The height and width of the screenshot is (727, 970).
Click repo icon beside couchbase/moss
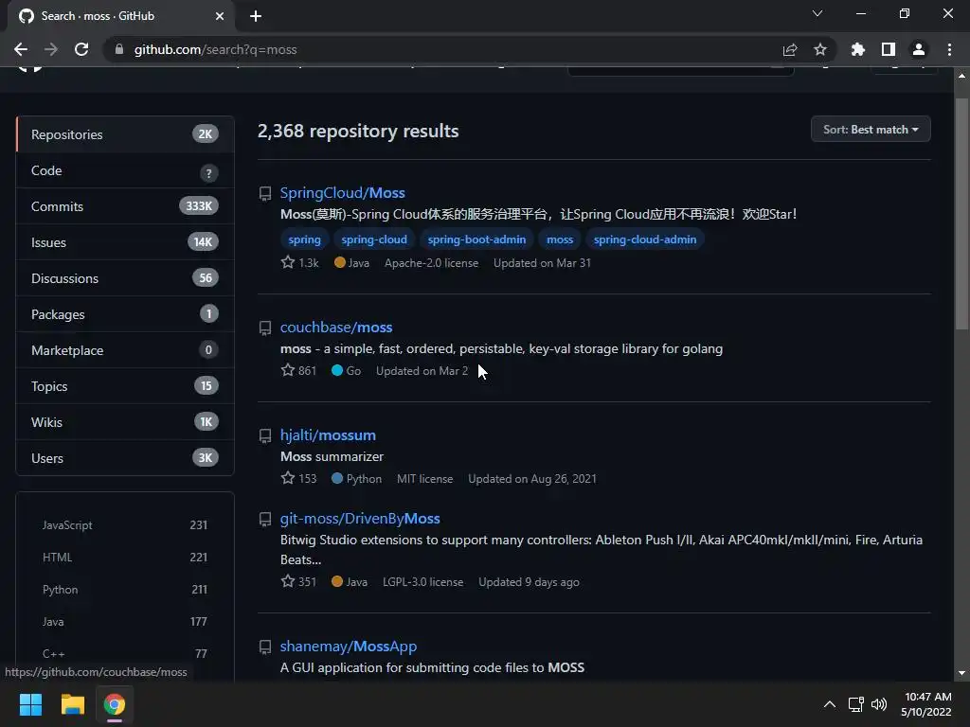(265, 328)
